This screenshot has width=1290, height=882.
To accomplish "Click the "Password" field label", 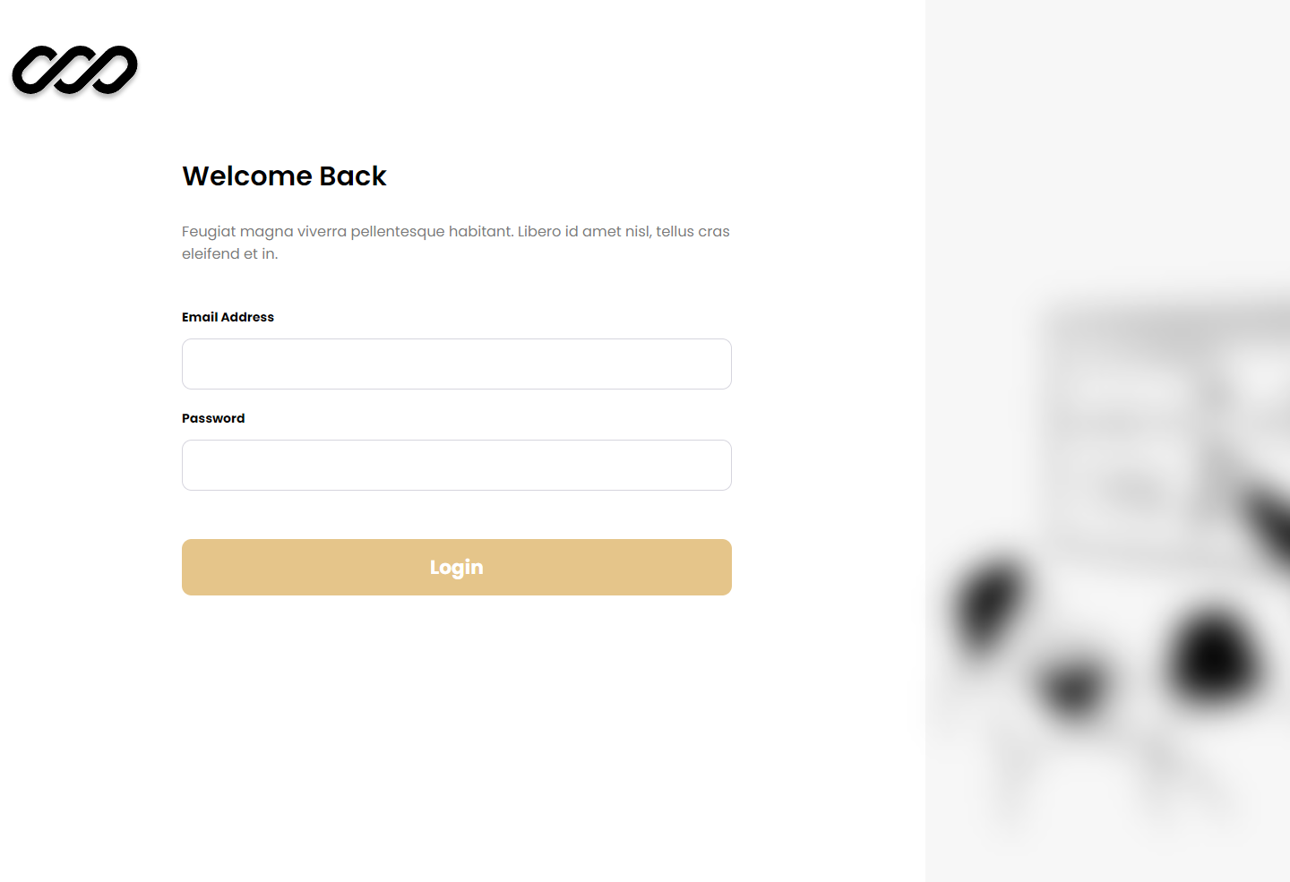I will pyautogui.click(x=213, y=418).
